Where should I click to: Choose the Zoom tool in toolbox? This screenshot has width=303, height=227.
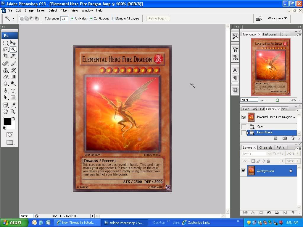(13, 111)
